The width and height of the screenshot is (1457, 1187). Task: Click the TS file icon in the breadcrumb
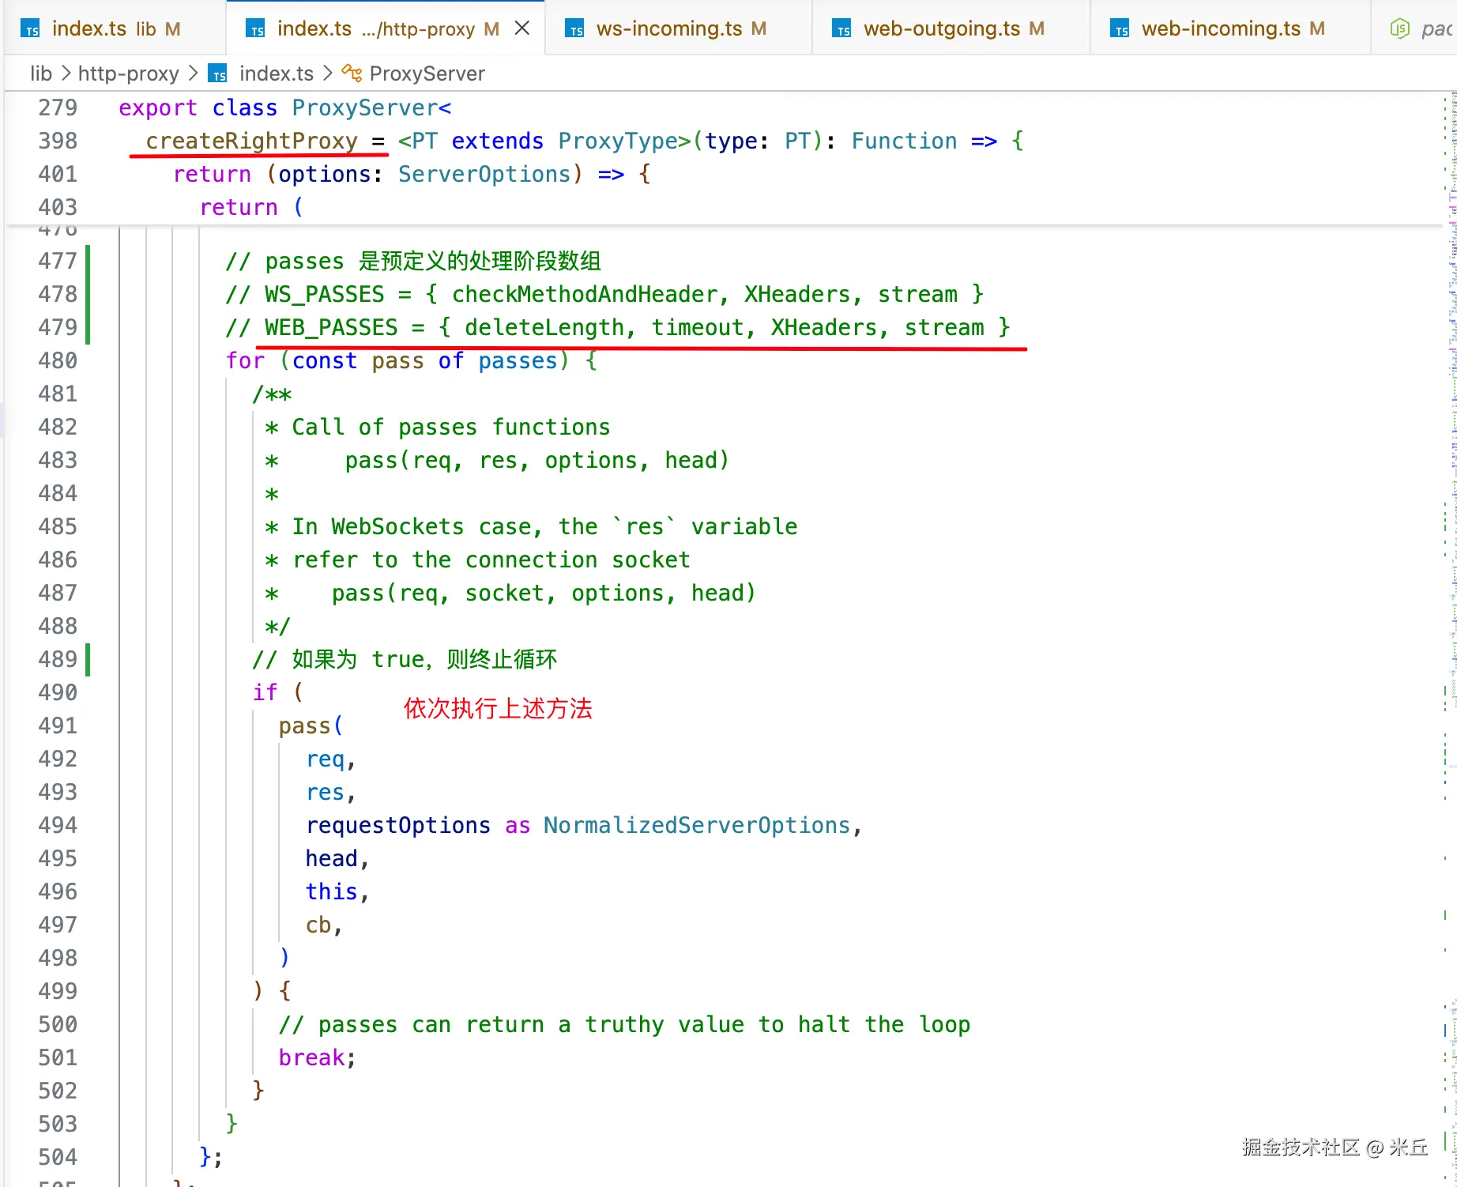click(217, 73)
